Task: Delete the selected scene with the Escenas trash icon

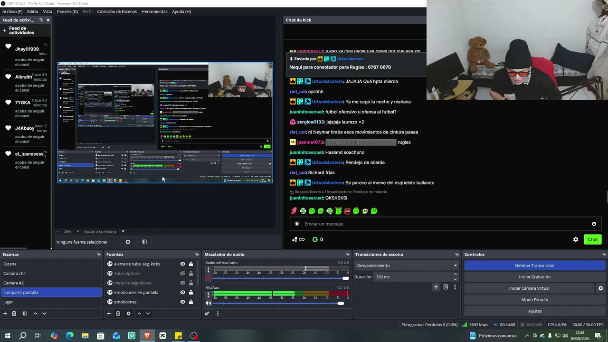Action: [x=14, y=313]
